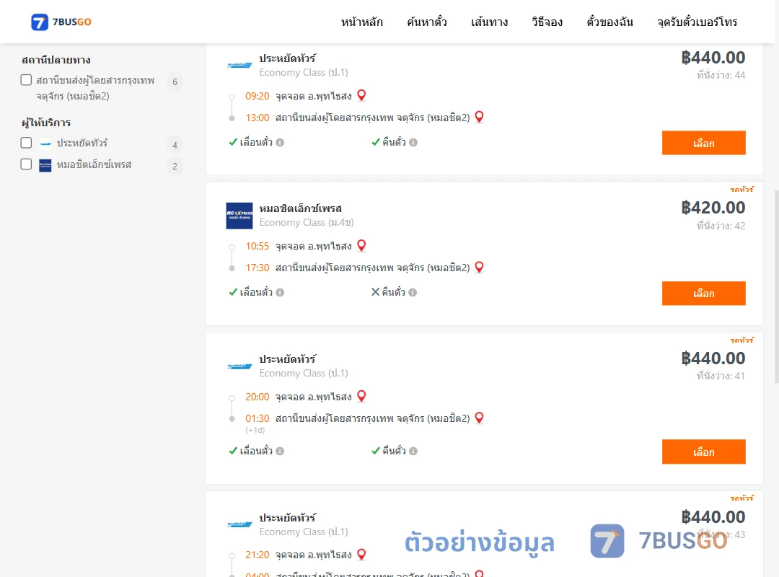
Task: Open map pin for 20:00 departure stop
Action: point(361,396)
